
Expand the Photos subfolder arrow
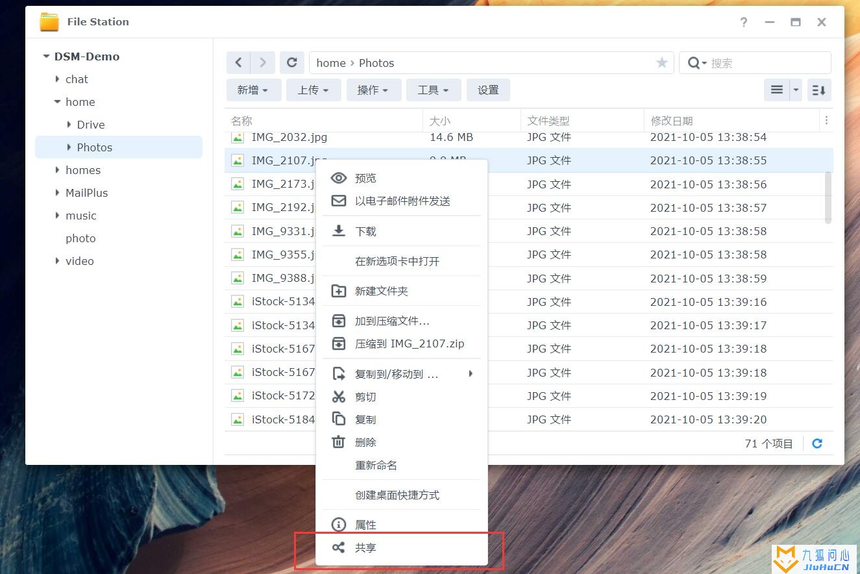point(69,147)
